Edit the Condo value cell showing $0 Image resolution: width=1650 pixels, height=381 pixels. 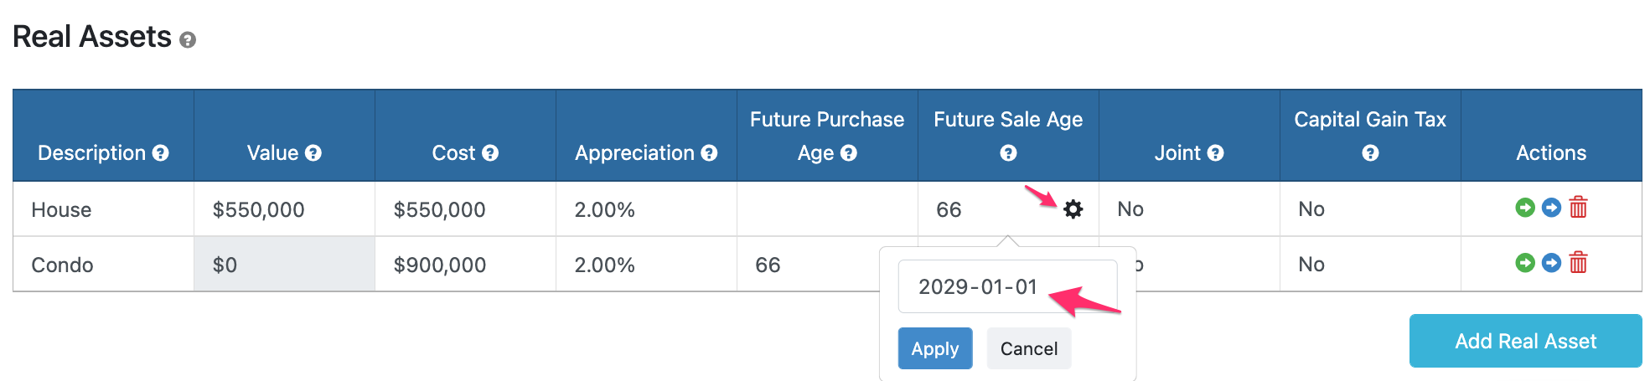(284, 265)
